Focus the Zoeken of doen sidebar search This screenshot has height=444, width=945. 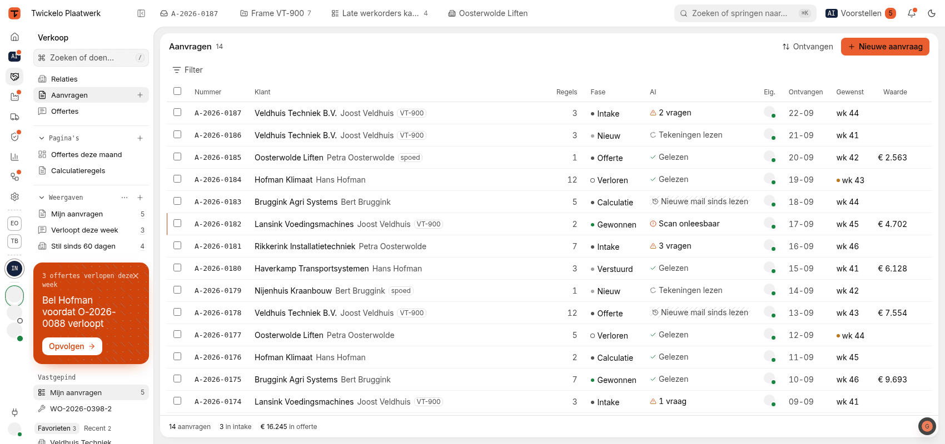coord(91,58)
